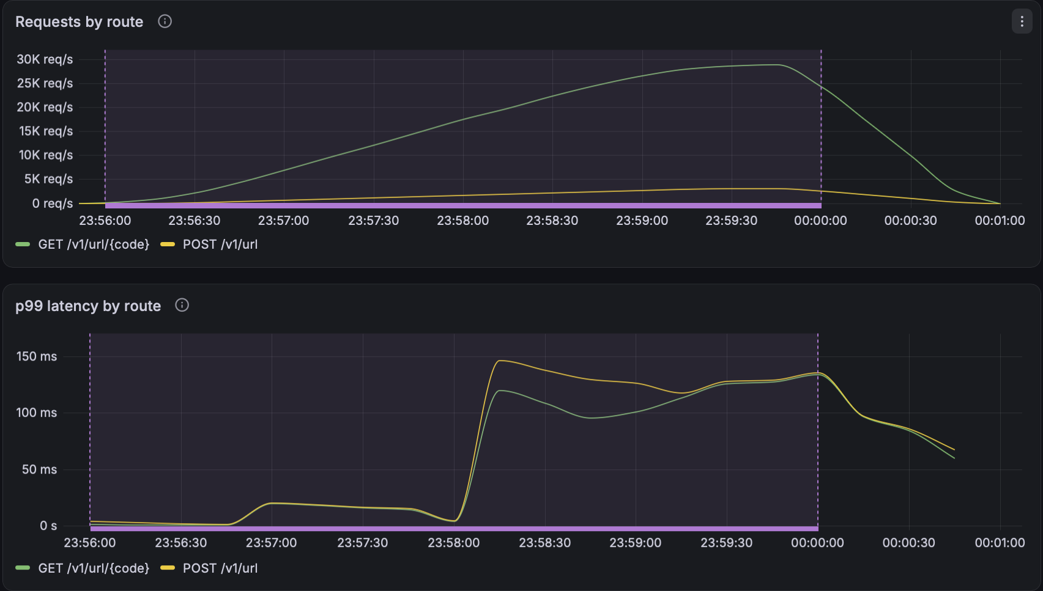Click the 10K req/s axis label

point(46,155)
